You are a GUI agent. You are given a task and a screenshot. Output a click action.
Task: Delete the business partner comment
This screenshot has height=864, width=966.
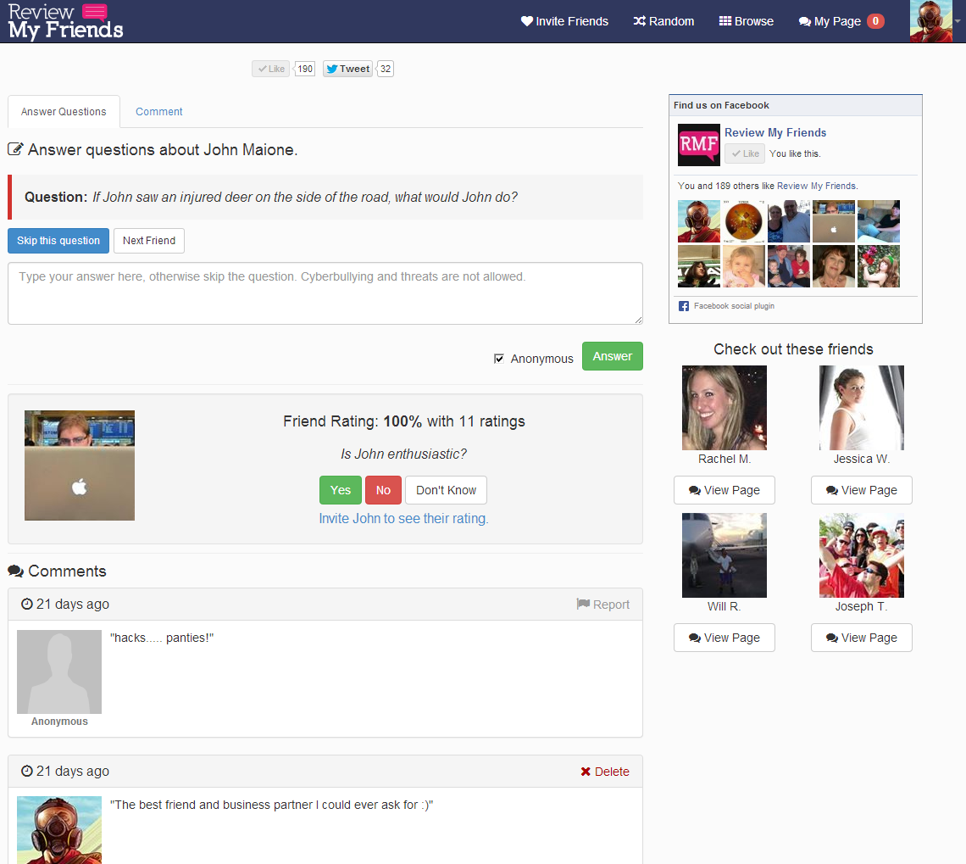tap(605, 772)
